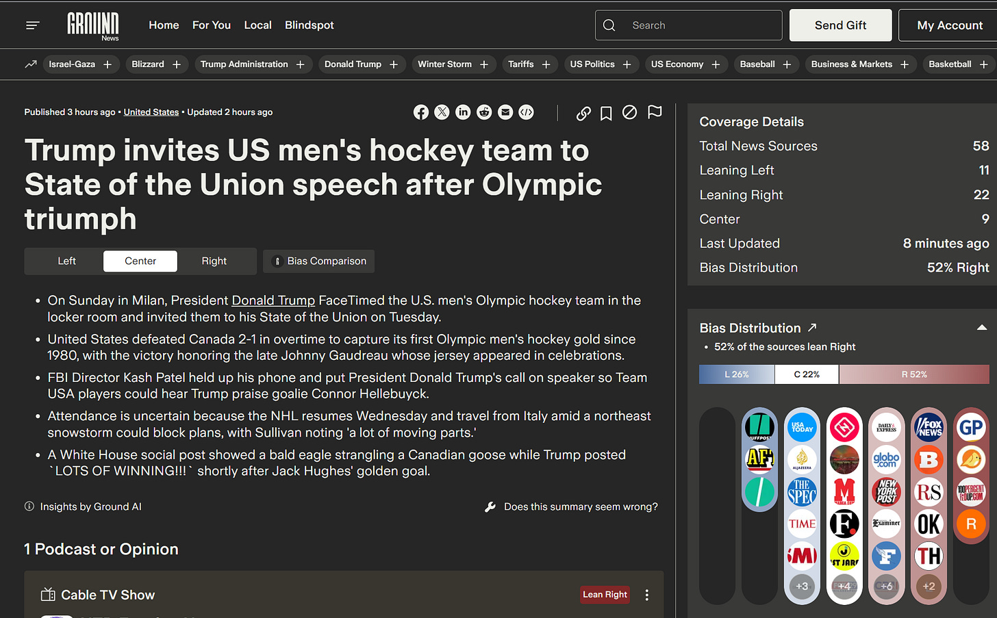
Task: Open the Blindspot nav item
Action: (310, 25)
